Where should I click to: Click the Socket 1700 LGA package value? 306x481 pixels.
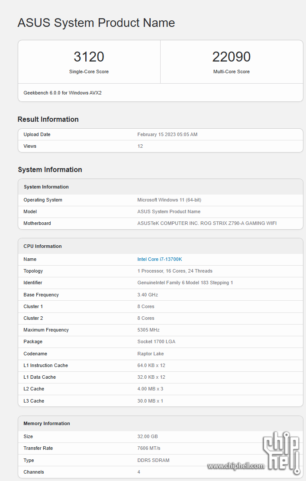pos(156,341)
